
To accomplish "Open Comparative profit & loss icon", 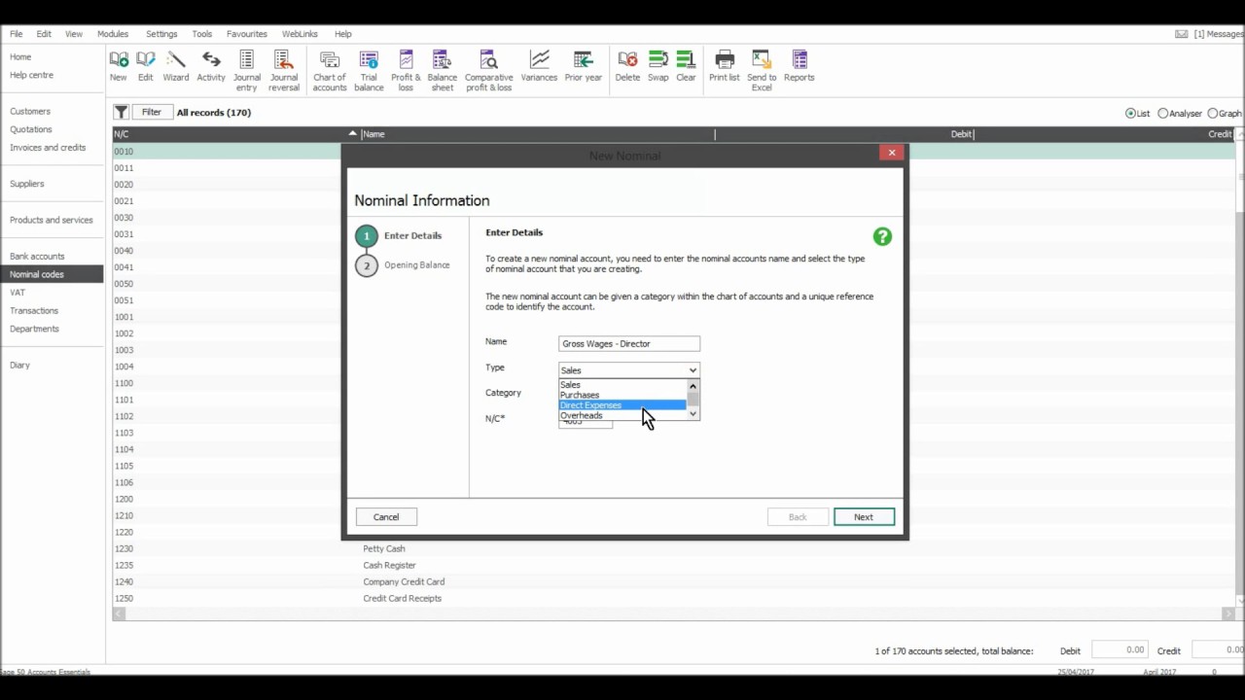I will coord(488,71).
